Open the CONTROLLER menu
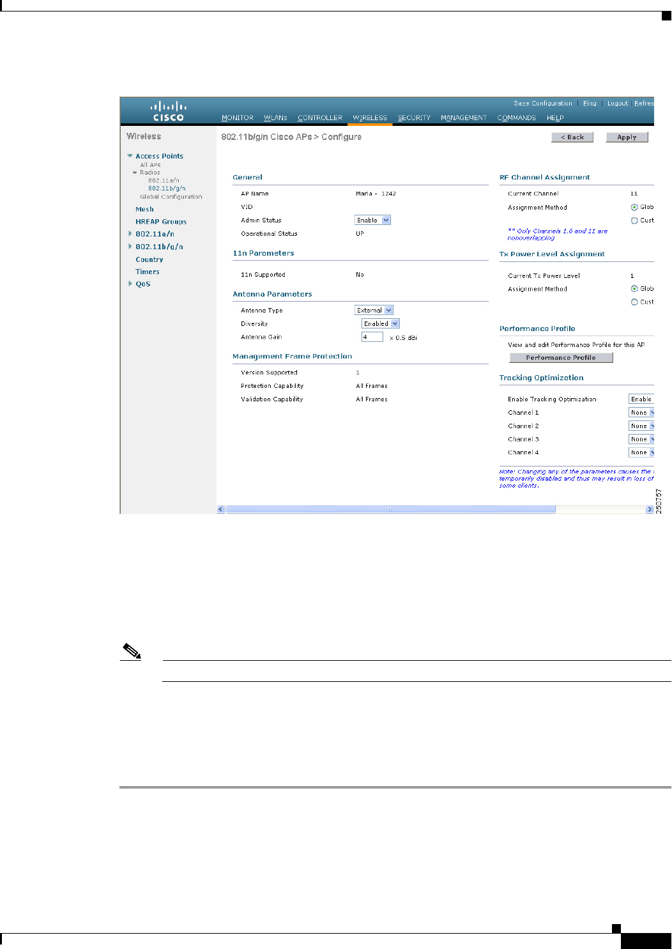 320,118
